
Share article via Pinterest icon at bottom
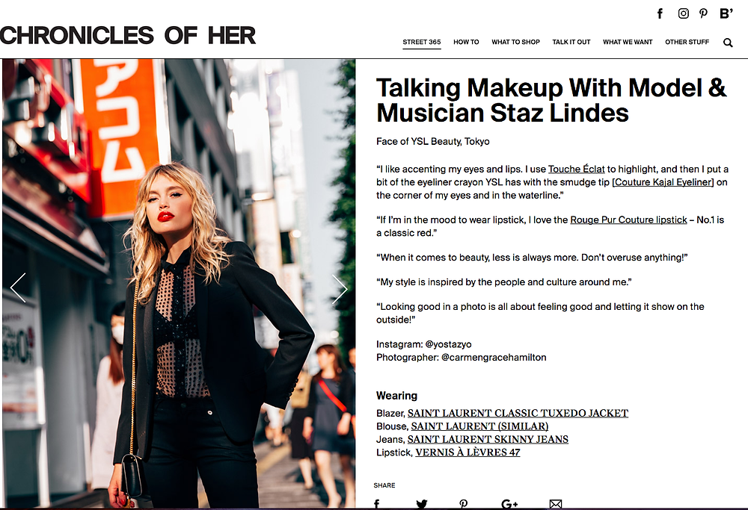463,504
